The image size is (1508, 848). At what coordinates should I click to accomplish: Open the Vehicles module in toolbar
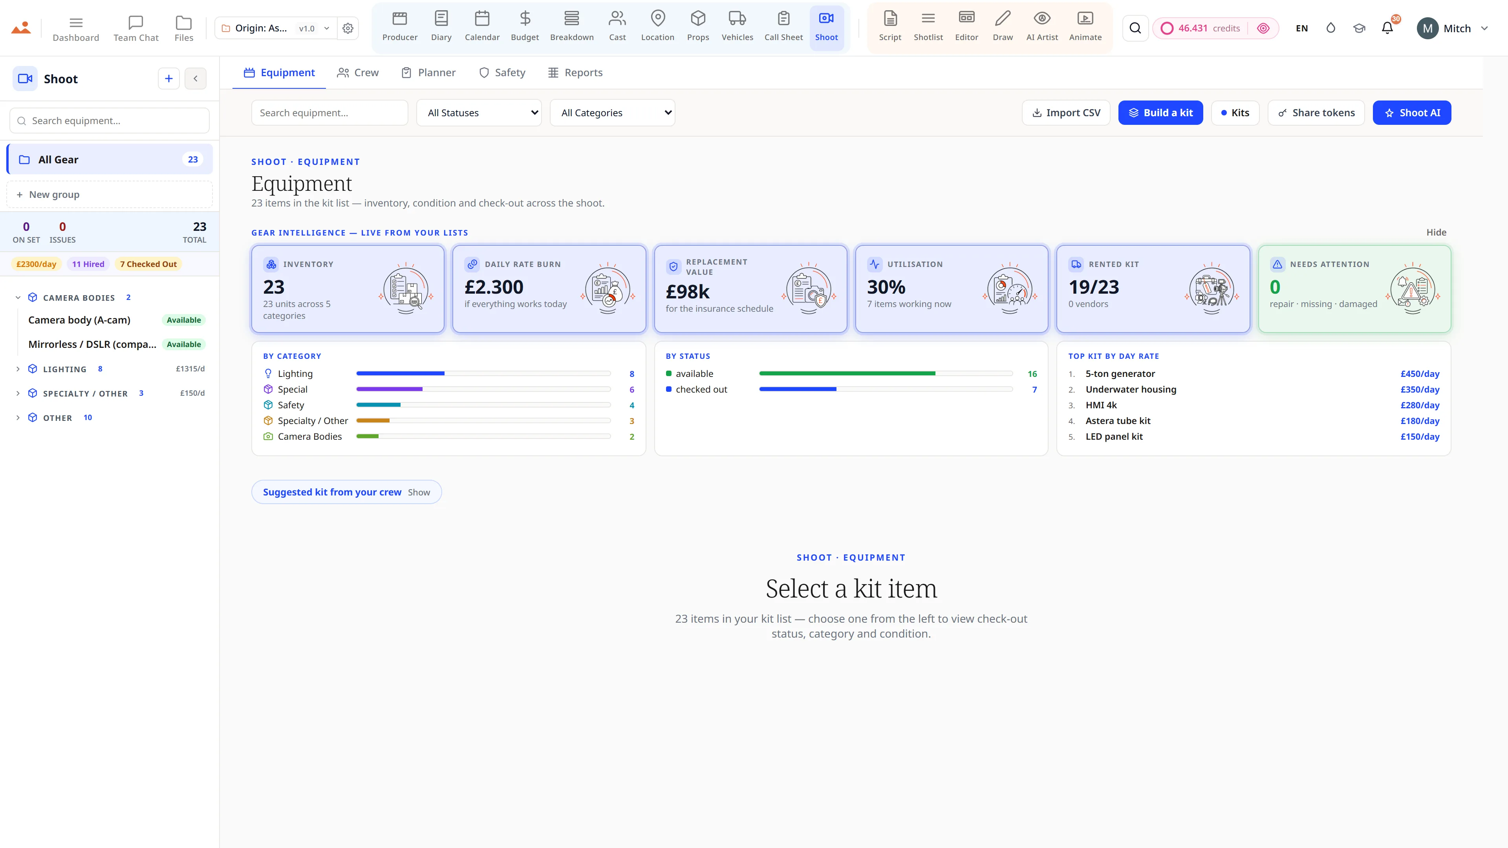point(737,27)
